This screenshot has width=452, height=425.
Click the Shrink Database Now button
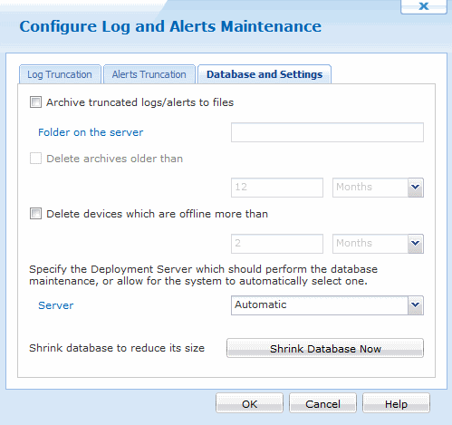click(x=325, y=348)
